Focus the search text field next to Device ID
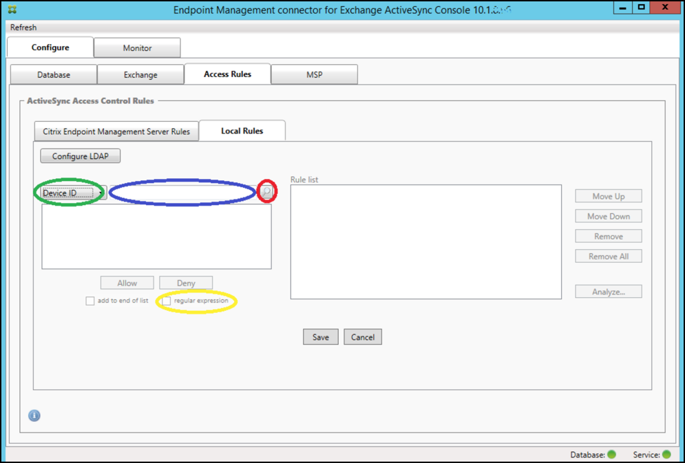 pyautogui.click(x=184, y=193)
